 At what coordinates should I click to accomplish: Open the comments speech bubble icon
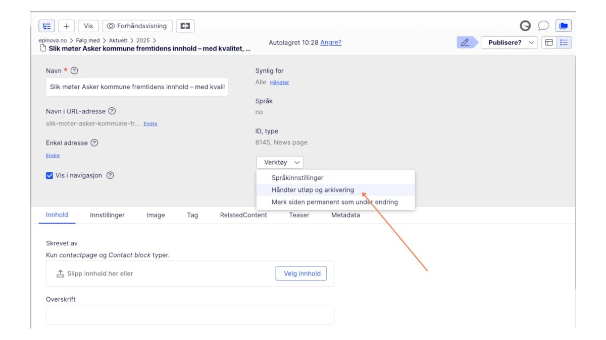pyautogui.click(x=543, y=26)
